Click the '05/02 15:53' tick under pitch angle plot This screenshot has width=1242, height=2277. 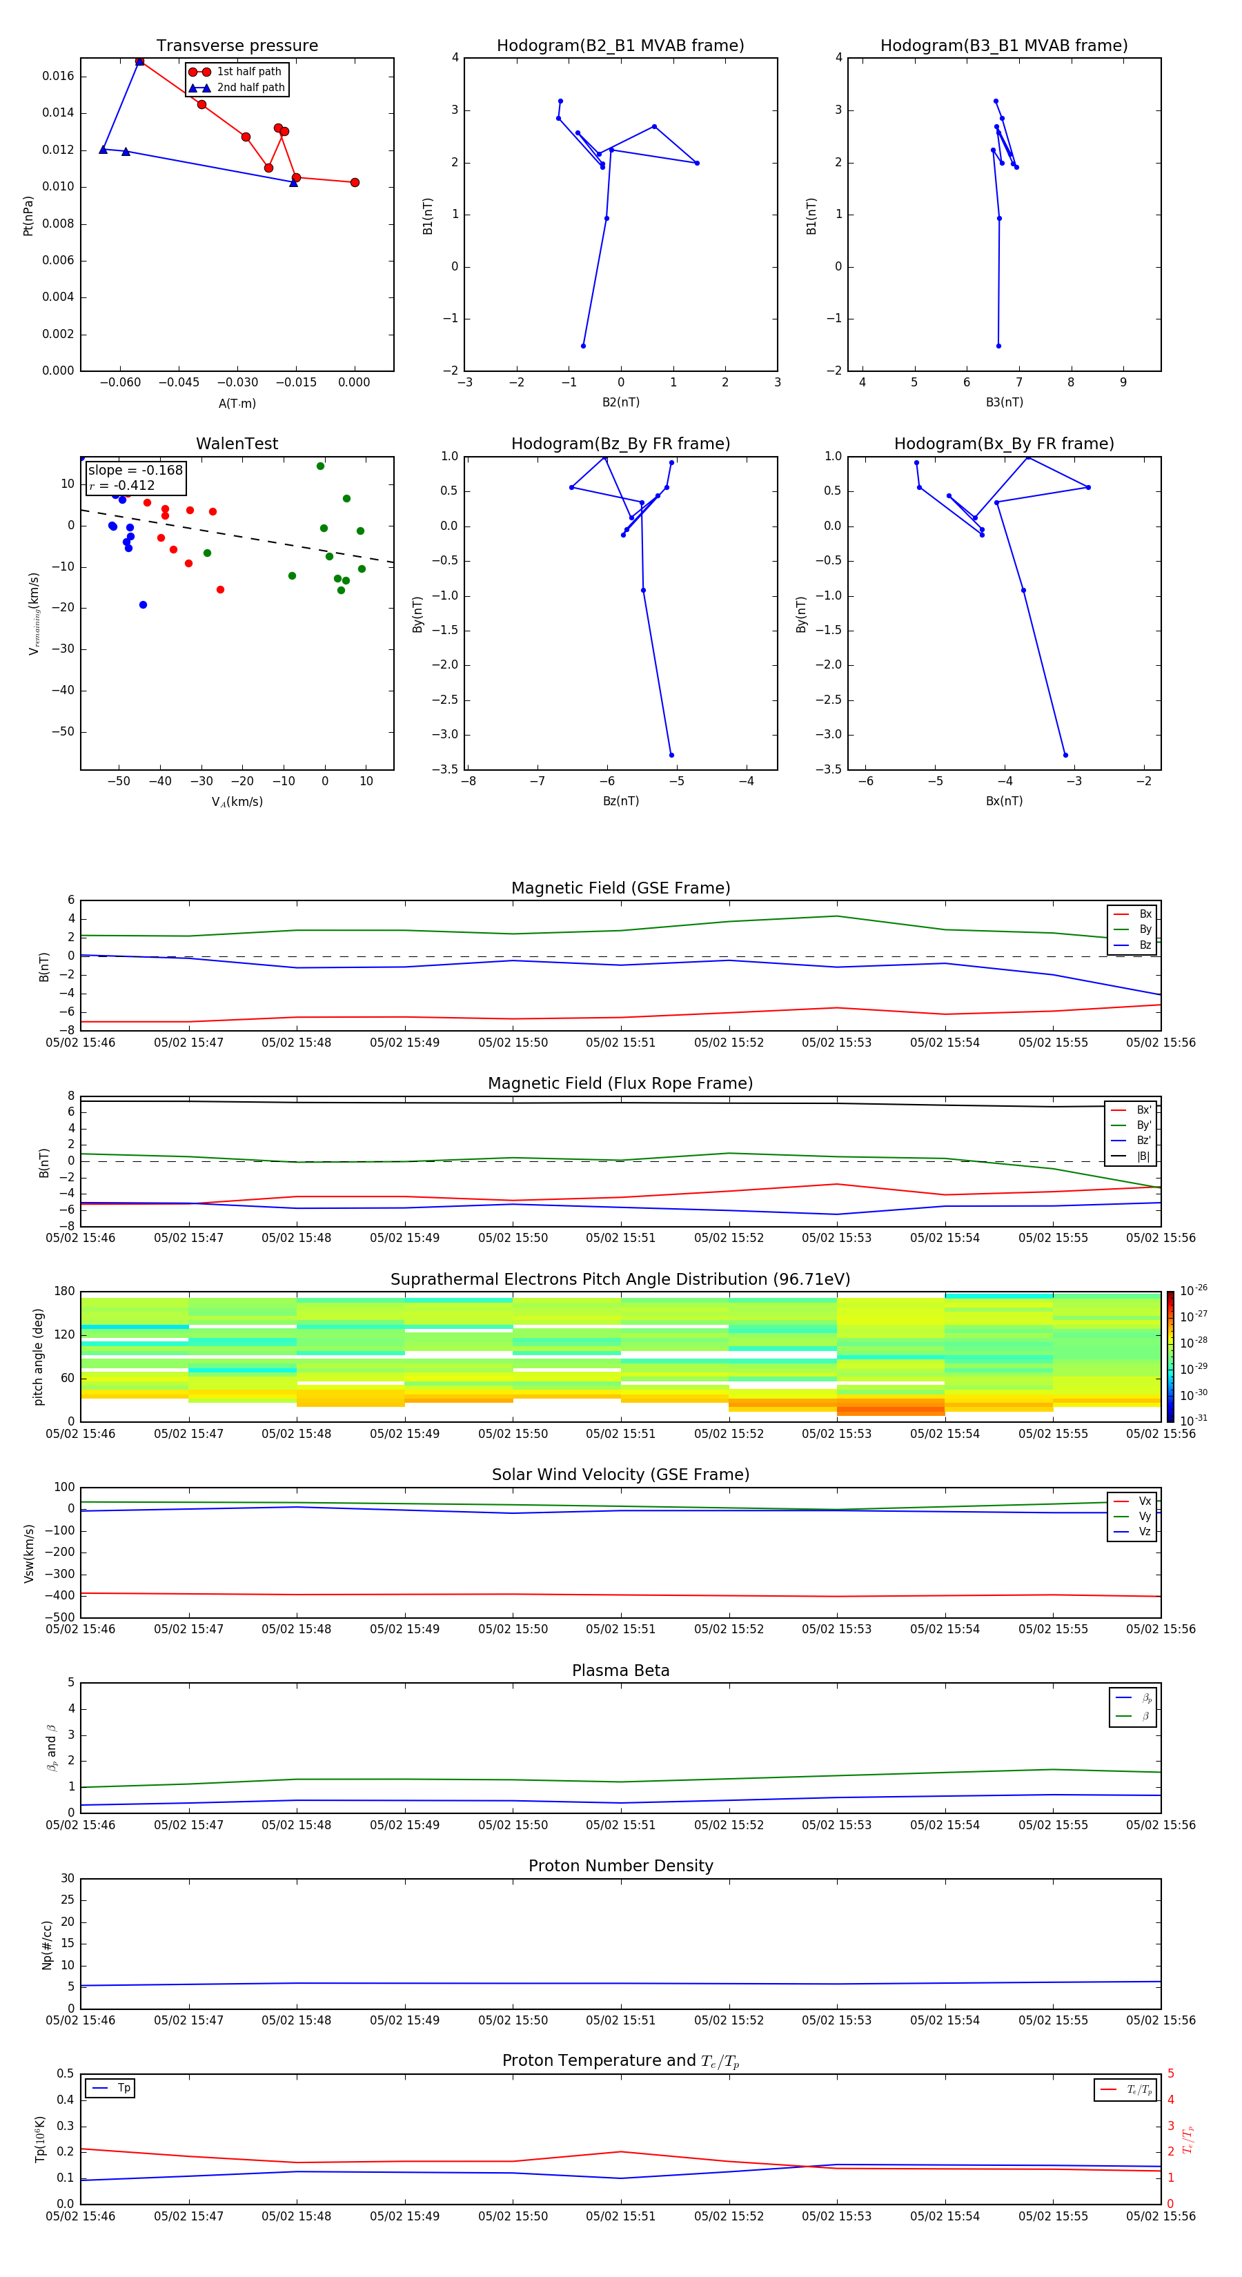tap(836, 1434)
